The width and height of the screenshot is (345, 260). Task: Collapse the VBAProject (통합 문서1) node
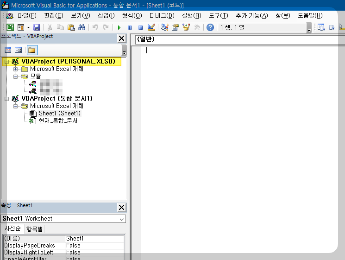coord(7,99)
